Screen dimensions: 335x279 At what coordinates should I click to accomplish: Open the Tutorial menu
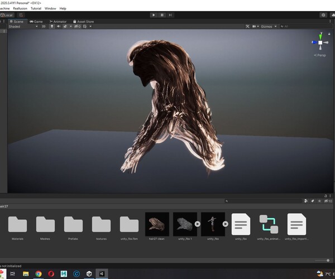(x=36, y=8)
